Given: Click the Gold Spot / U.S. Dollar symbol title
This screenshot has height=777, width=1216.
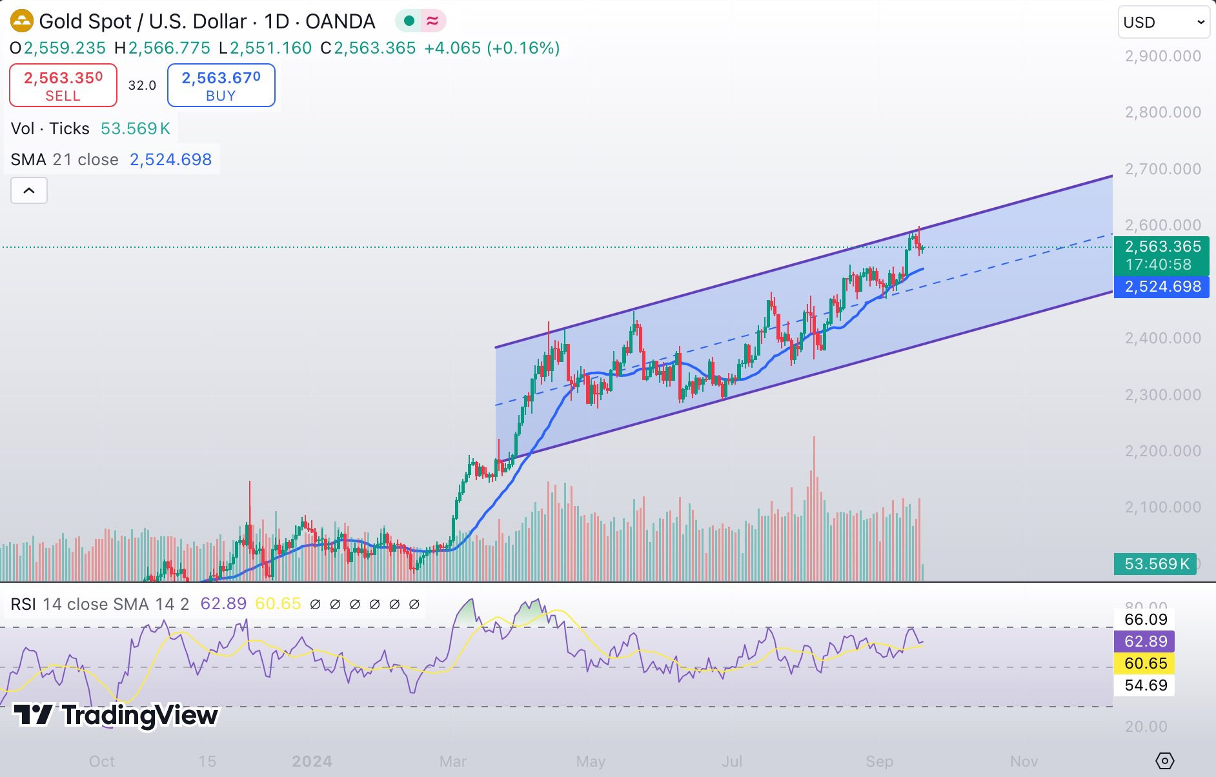Looking at the screenshot, I should pos(207,21).
